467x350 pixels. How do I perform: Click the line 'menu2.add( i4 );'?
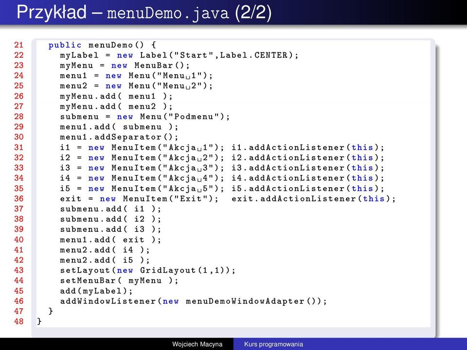tap(105, 250)
